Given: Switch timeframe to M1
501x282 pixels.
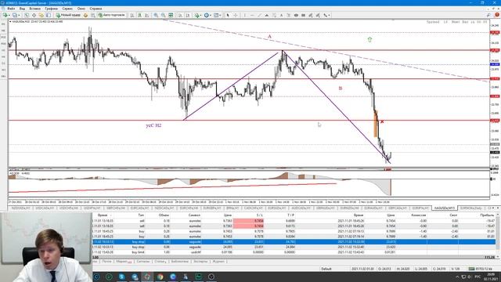Looking at the screenshot, I should pos(3,24).
